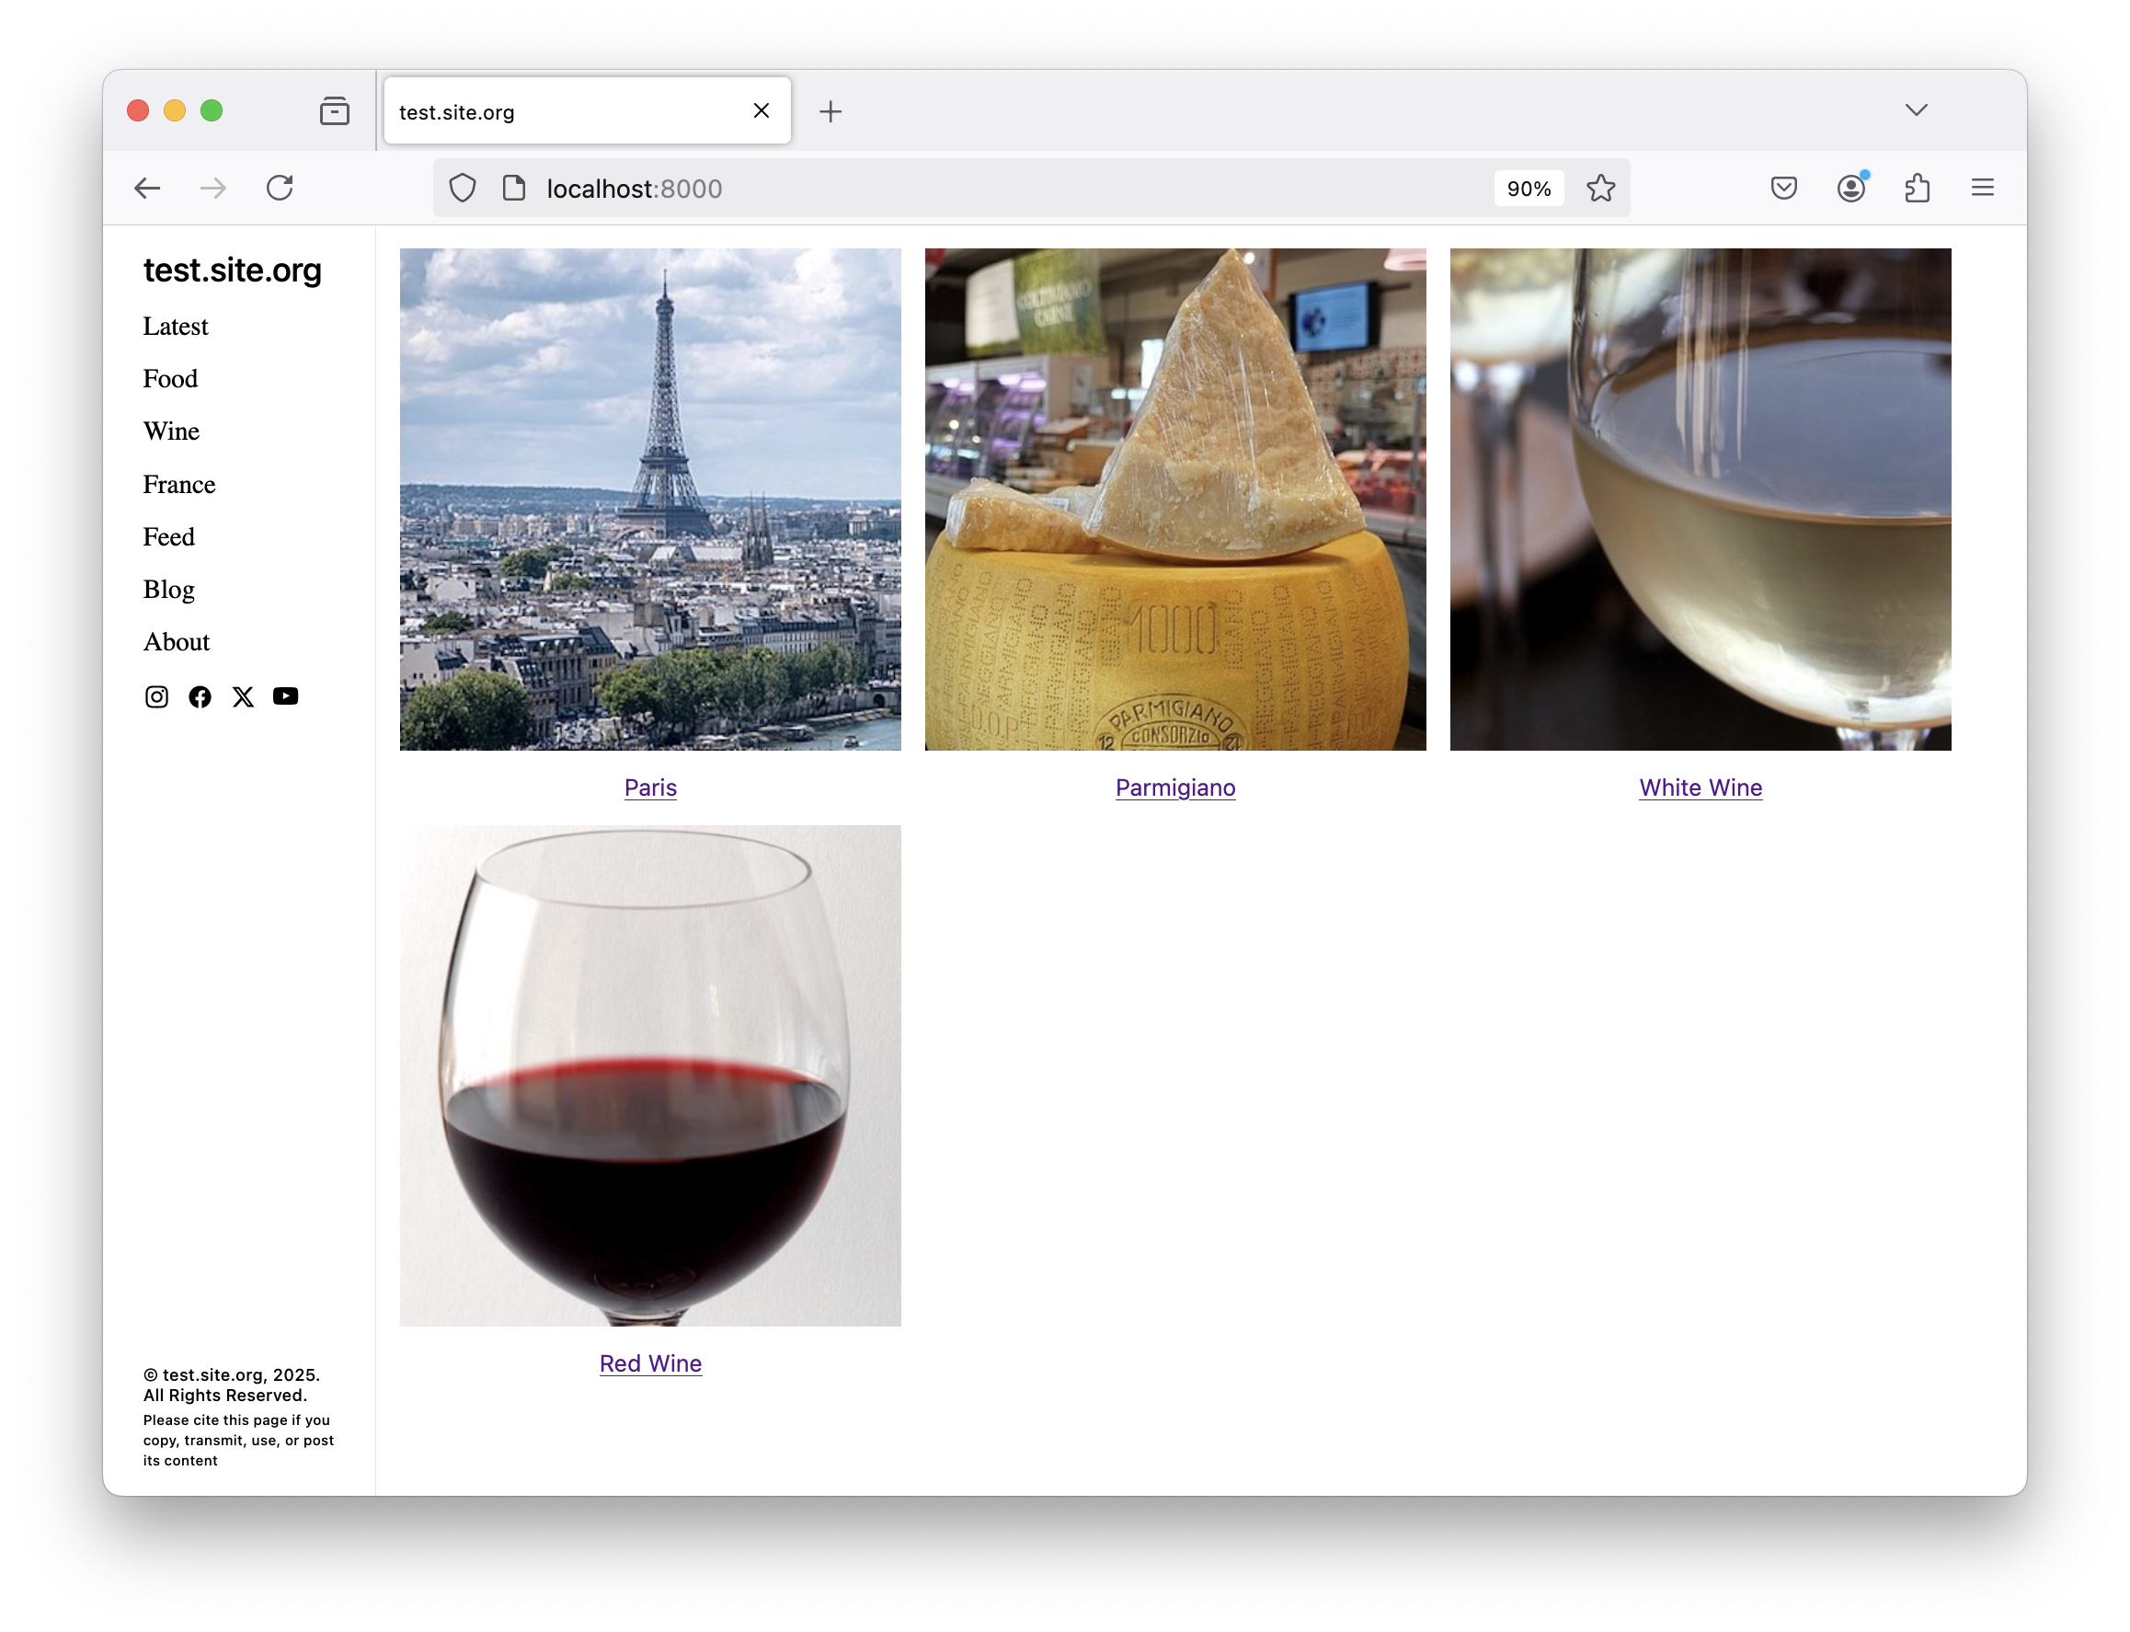This screenshot has width=2130, height=1632.
Task: Navigate to the France page
Action: [179, 484]
